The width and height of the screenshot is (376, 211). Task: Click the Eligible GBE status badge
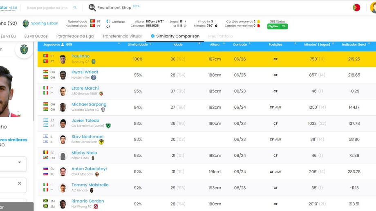click(278, 26)
